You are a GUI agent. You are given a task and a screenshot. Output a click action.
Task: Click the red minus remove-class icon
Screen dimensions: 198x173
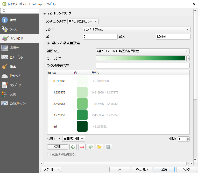coord(82,147)
